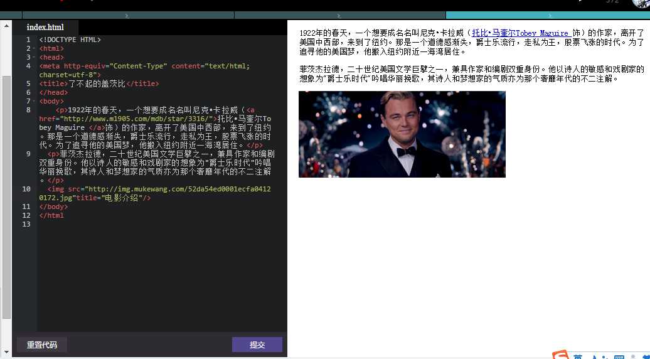Viewport: 650px width, 359px height.
Task: Click the 重置代码 reset code button
Action: [x=42, y=345]
